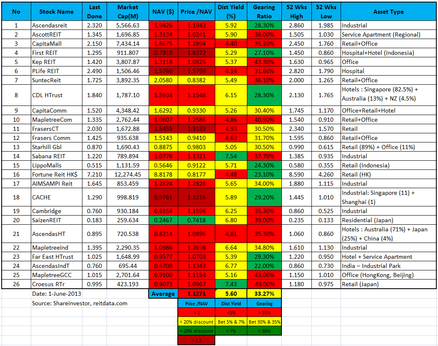Viewport: 438px width, 346px height.
Task: Select average dist yield 5.60
Action: click(231, 294)
